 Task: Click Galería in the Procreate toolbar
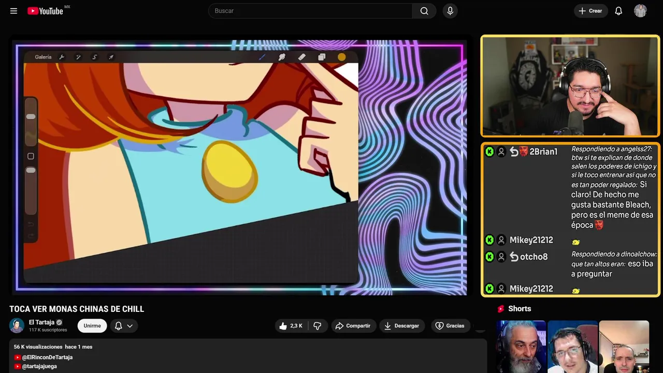click(43, 57)
